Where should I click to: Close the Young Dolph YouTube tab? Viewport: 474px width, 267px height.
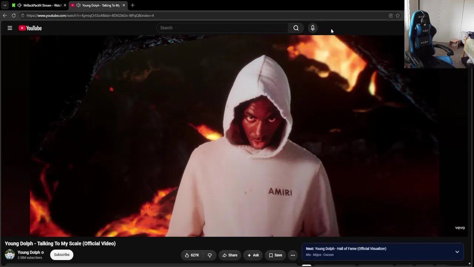124,5
